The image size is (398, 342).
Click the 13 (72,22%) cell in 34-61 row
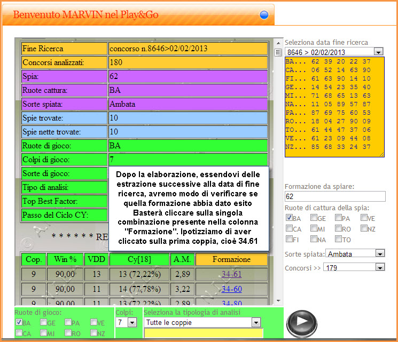coord(139,274)
